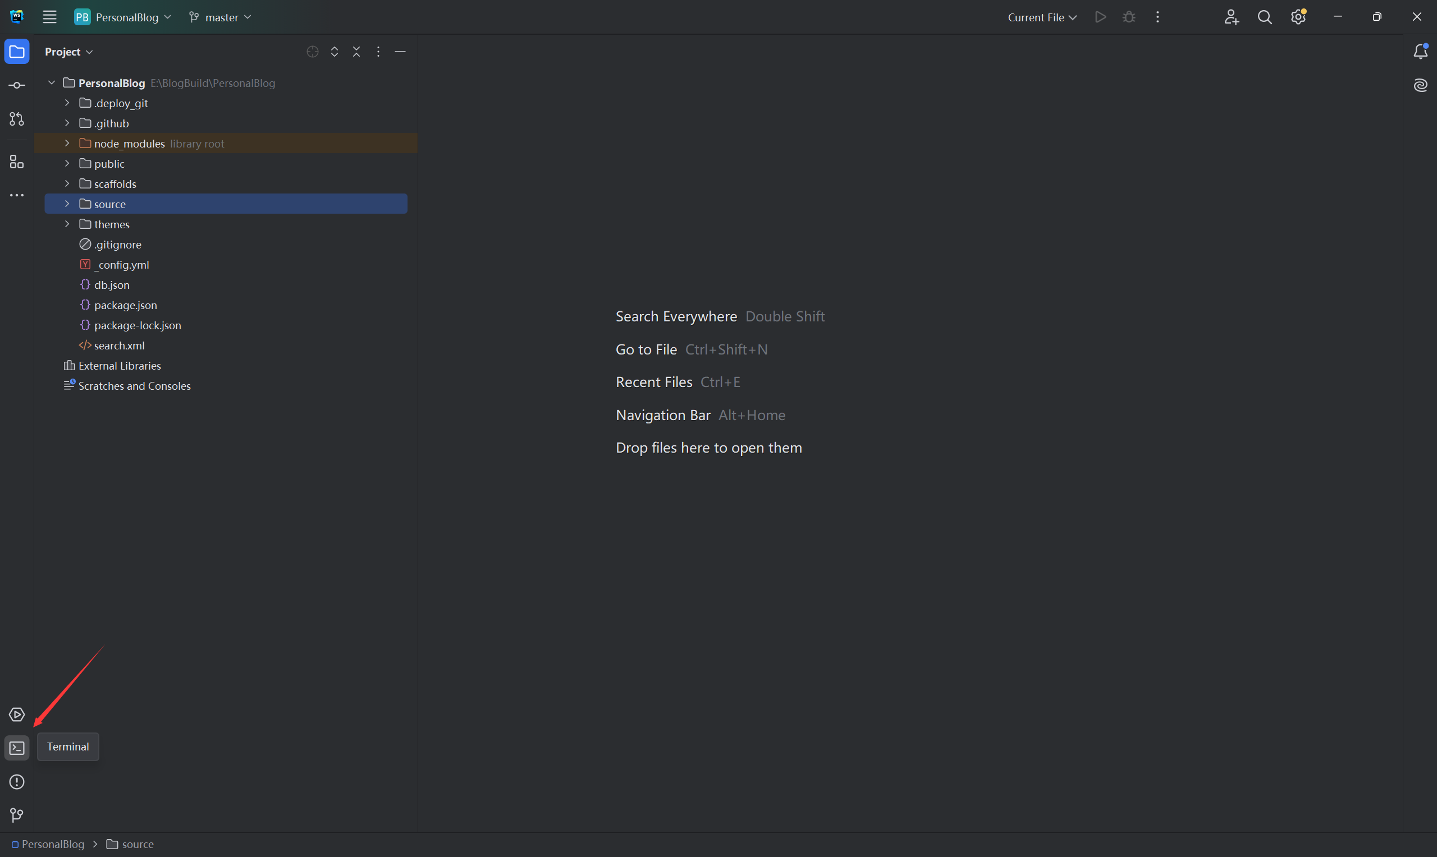
Task: Open the AI Assistant panel
Action: point(1420,85)
